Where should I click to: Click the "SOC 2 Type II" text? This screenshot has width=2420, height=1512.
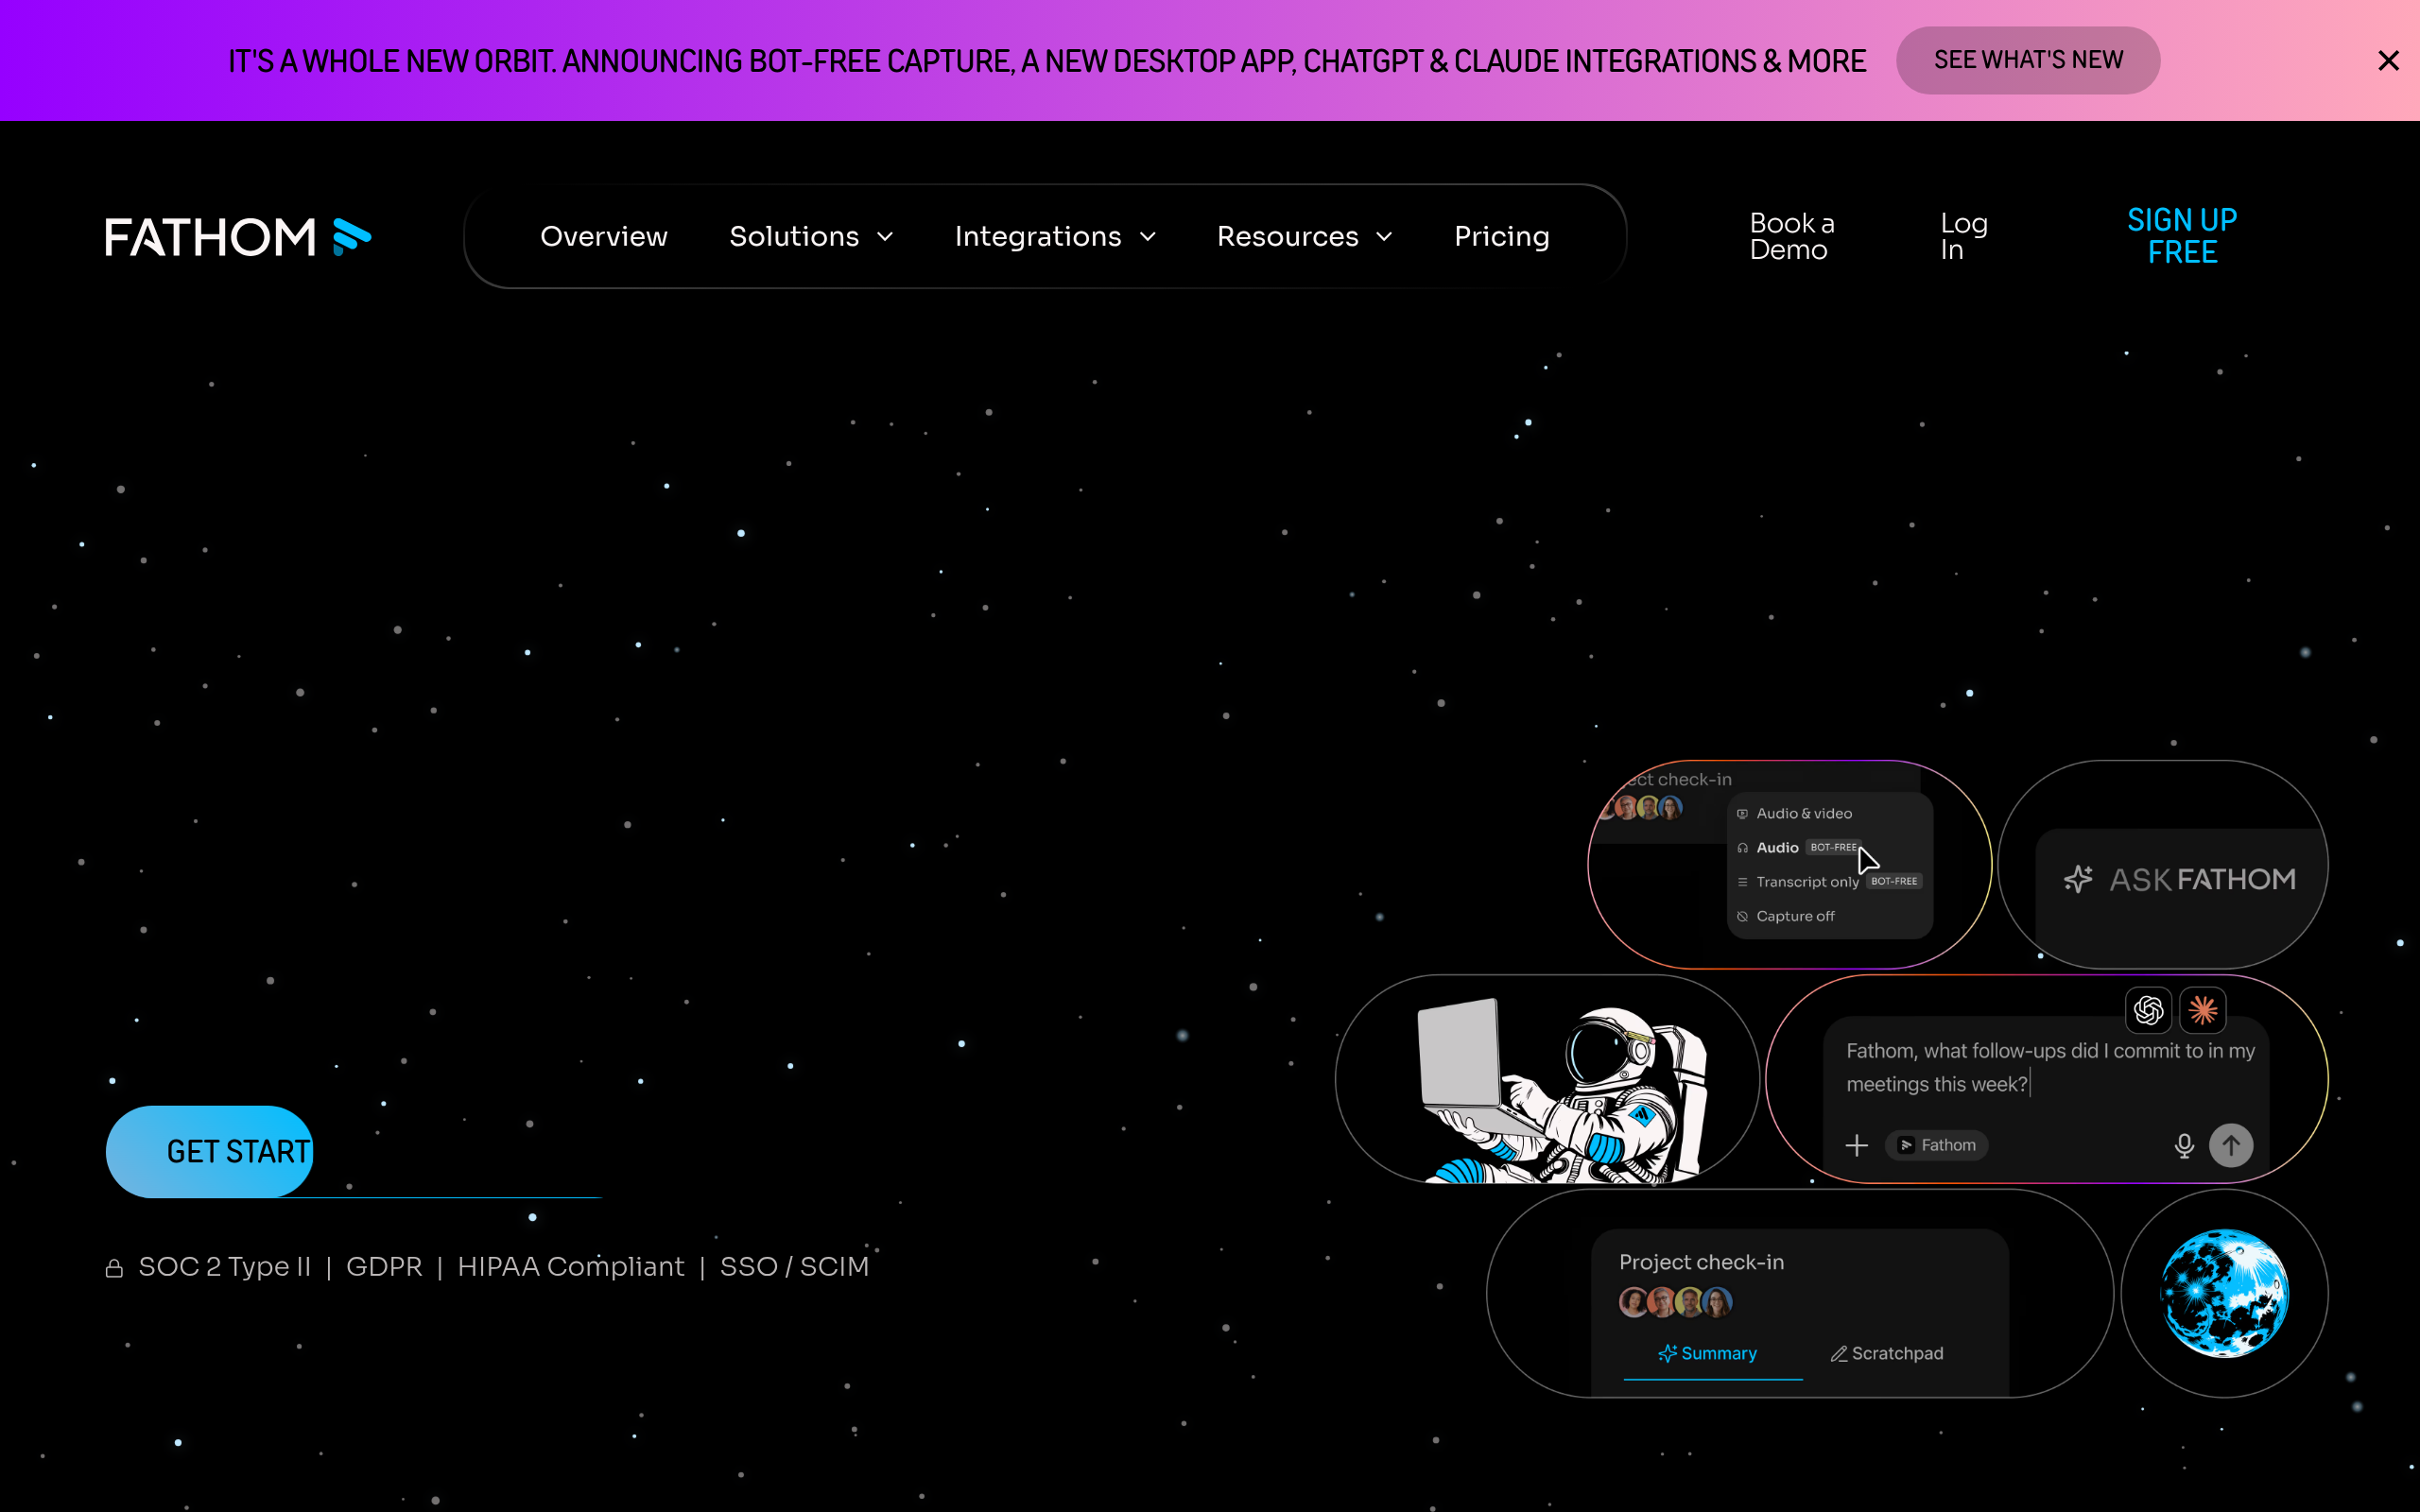click(x=225, y=1267)
